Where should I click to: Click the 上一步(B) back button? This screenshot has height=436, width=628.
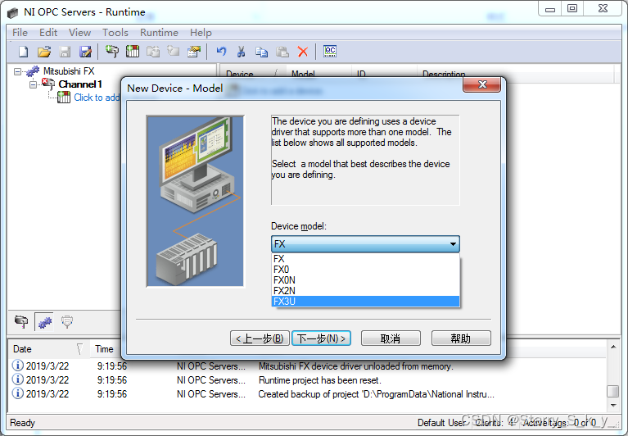coord(260,338)
